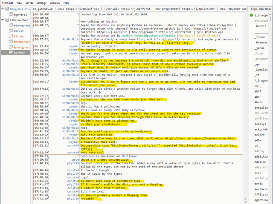
Task: Switch to the ##rust channel
Action: [x=19, y=31]
